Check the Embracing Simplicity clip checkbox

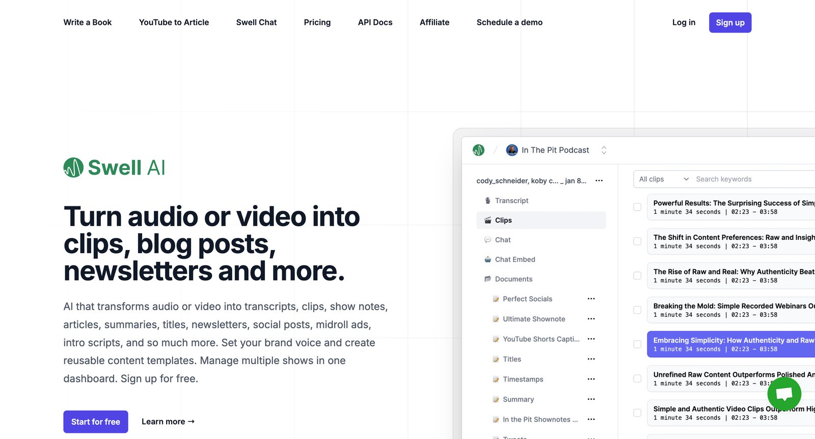point(637,344)
